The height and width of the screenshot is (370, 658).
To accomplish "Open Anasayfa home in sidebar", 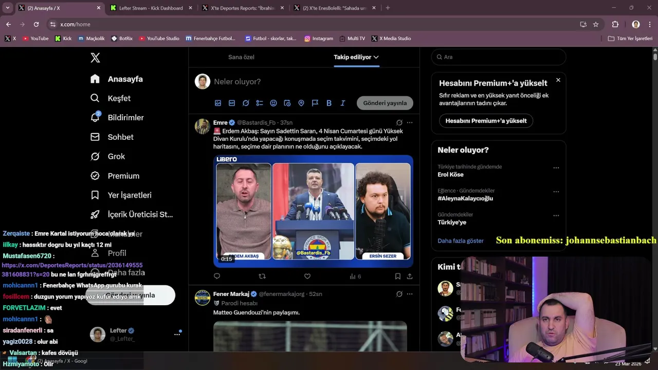I will point(117,79).
